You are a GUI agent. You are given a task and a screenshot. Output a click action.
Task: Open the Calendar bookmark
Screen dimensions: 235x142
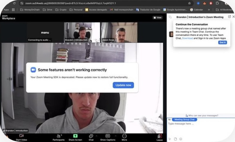(197, 10)
